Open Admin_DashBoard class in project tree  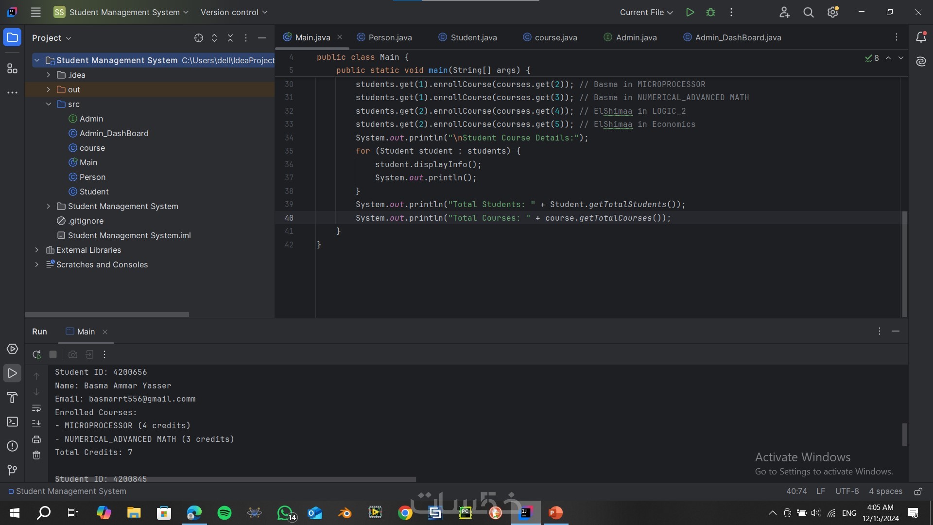pos(114,133)
